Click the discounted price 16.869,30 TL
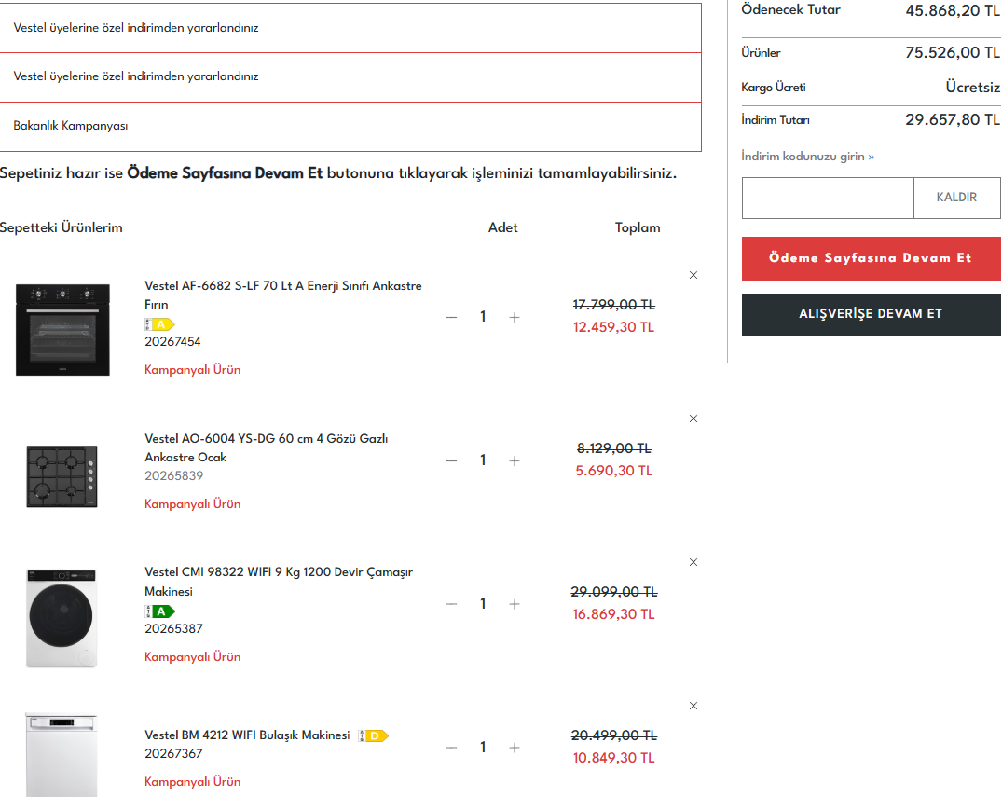Screen dimensions: 1002x797 tap(613, 614)
